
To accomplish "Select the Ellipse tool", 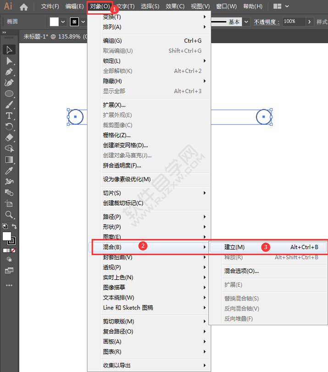I will click(x=9, y=94).
